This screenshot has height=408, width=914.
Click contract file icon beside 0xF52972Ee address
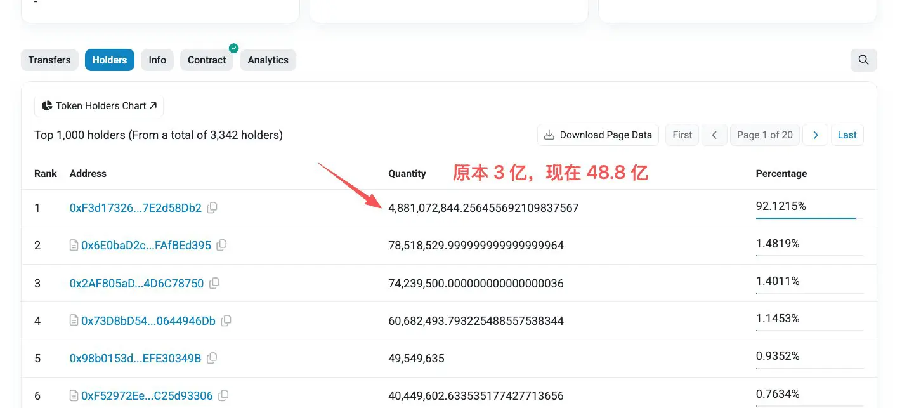[74, 395]
